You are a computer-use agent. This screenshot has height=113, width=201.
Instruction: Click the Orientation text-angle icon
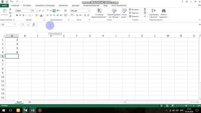click(x=58, y=11)
